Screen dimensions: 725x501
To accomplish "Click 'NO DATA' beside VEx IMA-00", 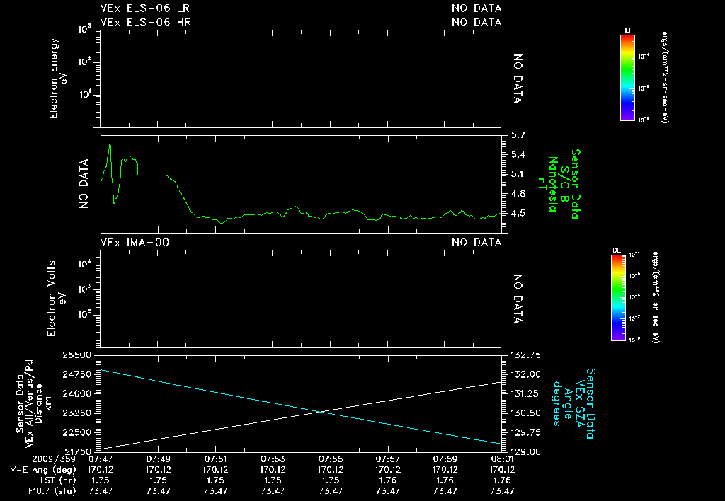I will 476,243.
